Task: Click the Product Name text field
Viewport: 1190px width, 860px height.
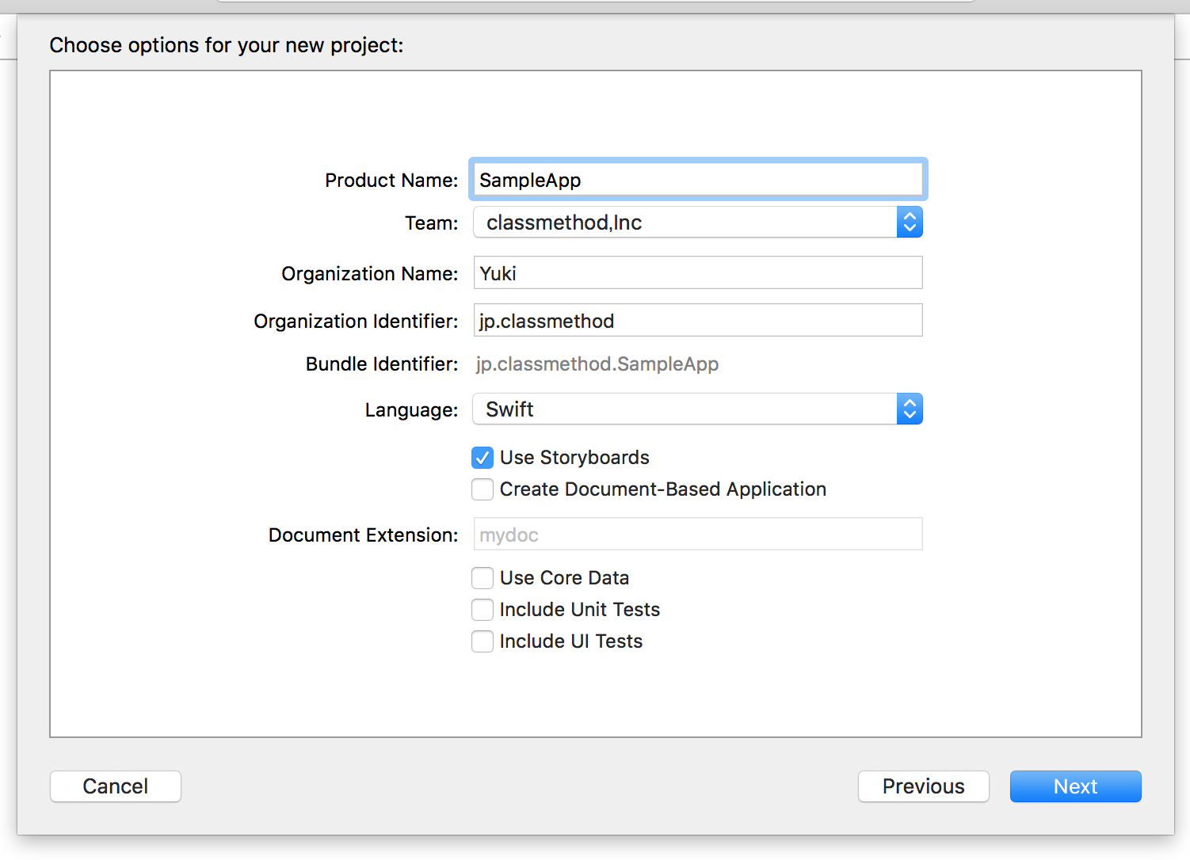Action: pos(697,180)
